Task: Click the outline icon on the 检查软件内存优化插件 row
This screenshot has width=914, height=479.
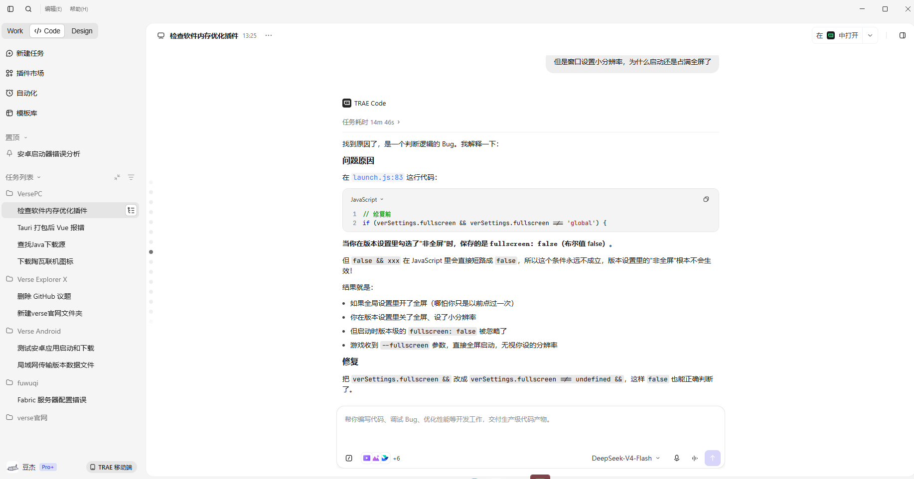Action: click(x=131, y=211)
